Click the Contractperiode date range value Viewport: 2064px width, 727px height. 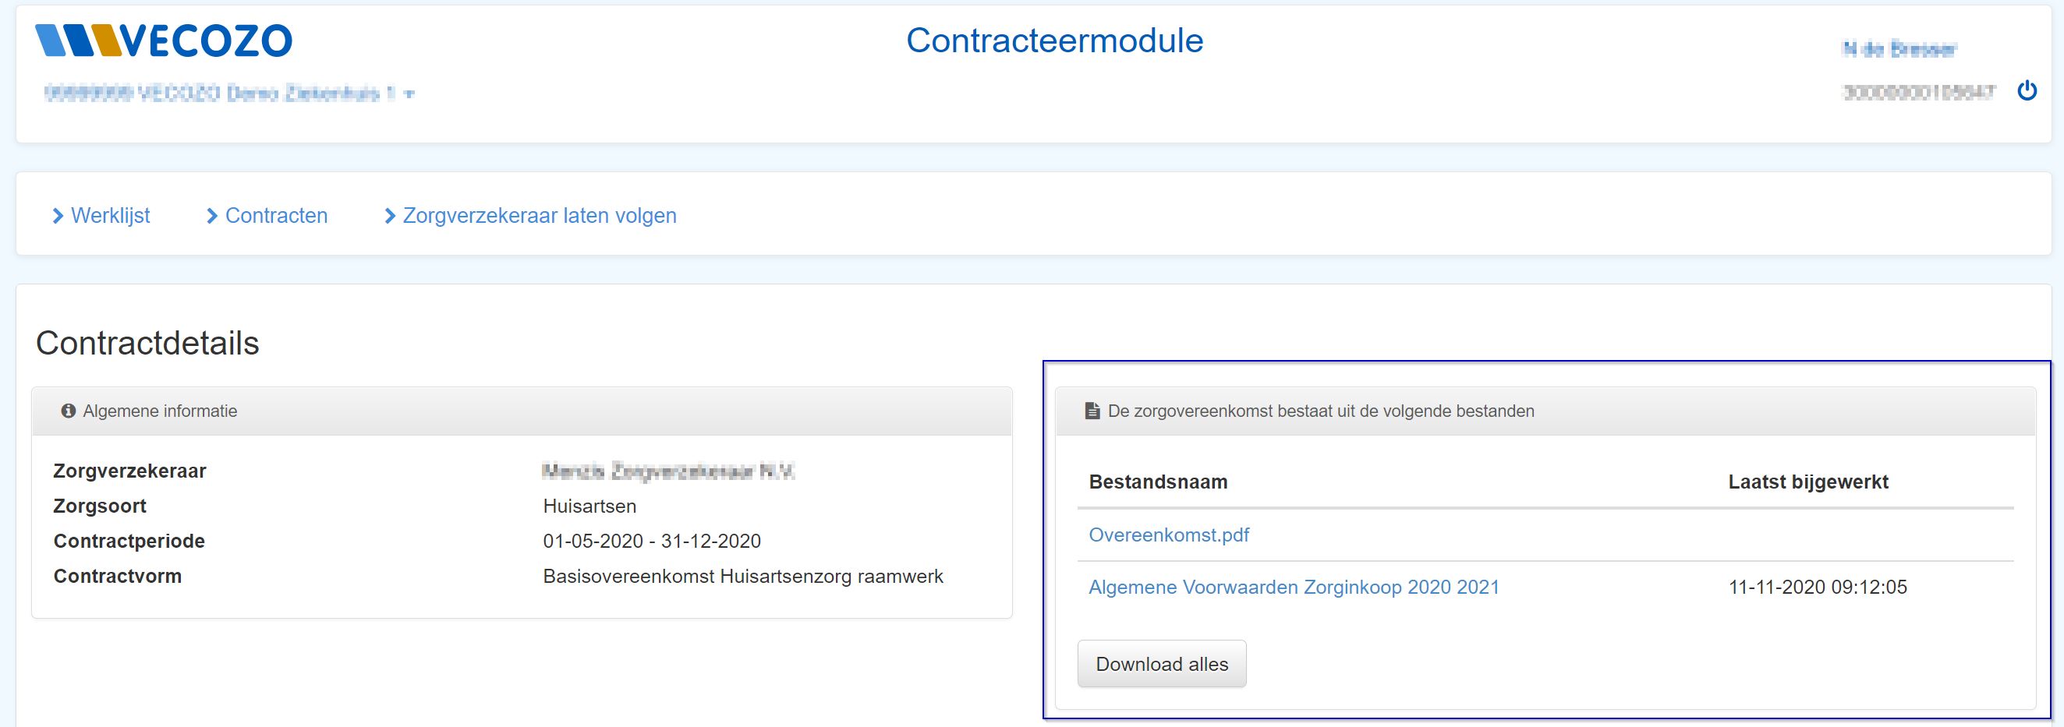(x=651, y=542)
